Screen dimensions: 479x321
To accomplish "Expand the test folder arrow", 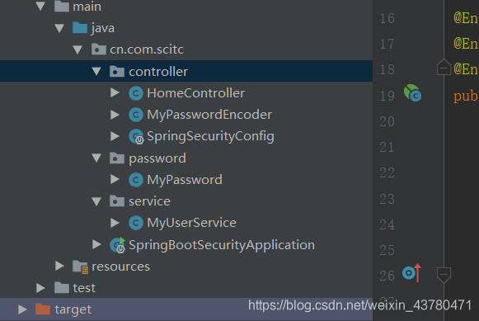I will (x=40, y=288).
